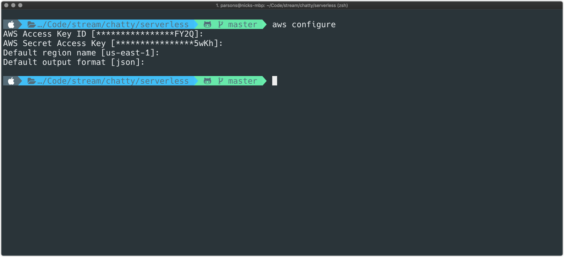This screenshot has height=257, width=564.
Task: Minimize the terminal window
Action: click(x=13, y=5)
